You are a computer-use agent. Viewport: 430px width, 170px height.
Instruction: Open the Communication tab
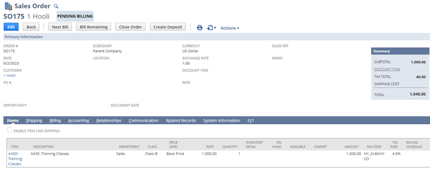coord(143,120)
